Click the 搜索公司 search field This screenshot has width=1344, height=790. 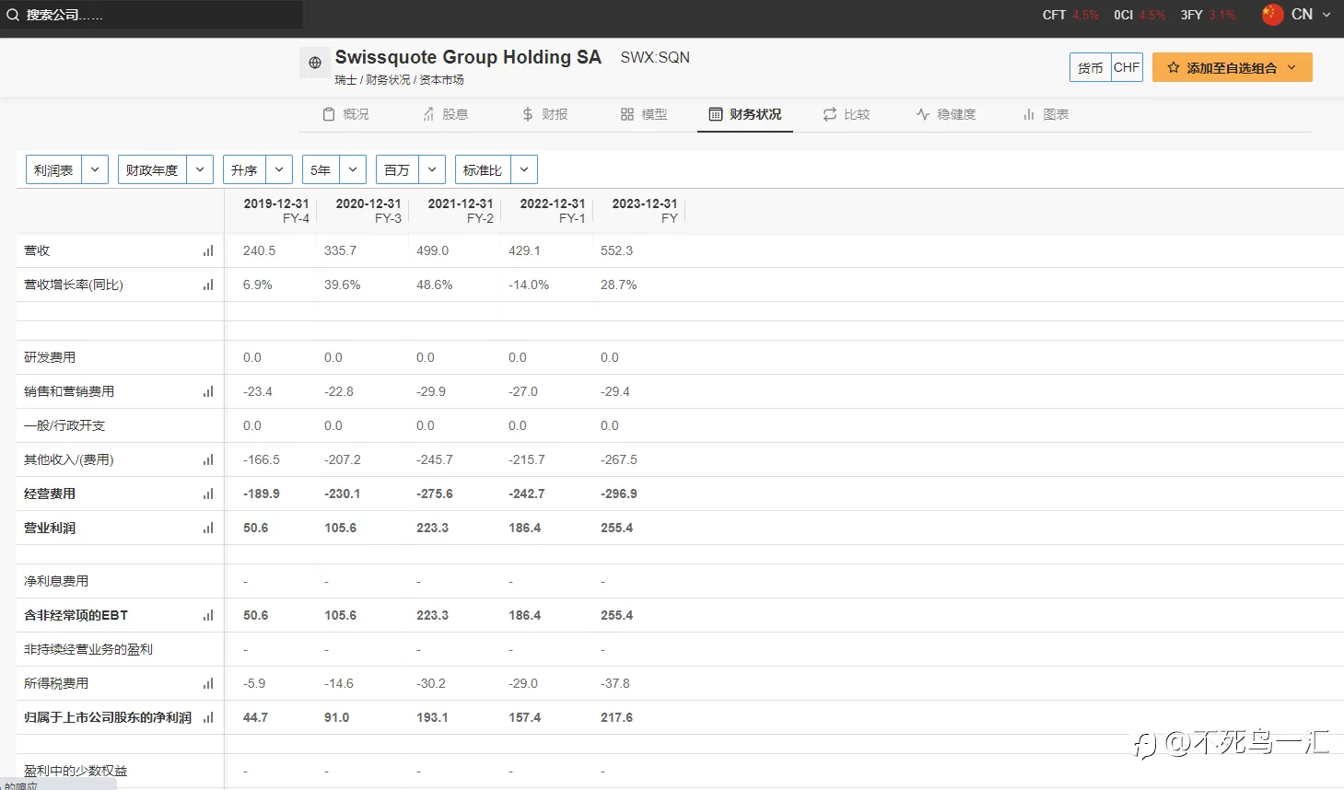tap(152, 15)
